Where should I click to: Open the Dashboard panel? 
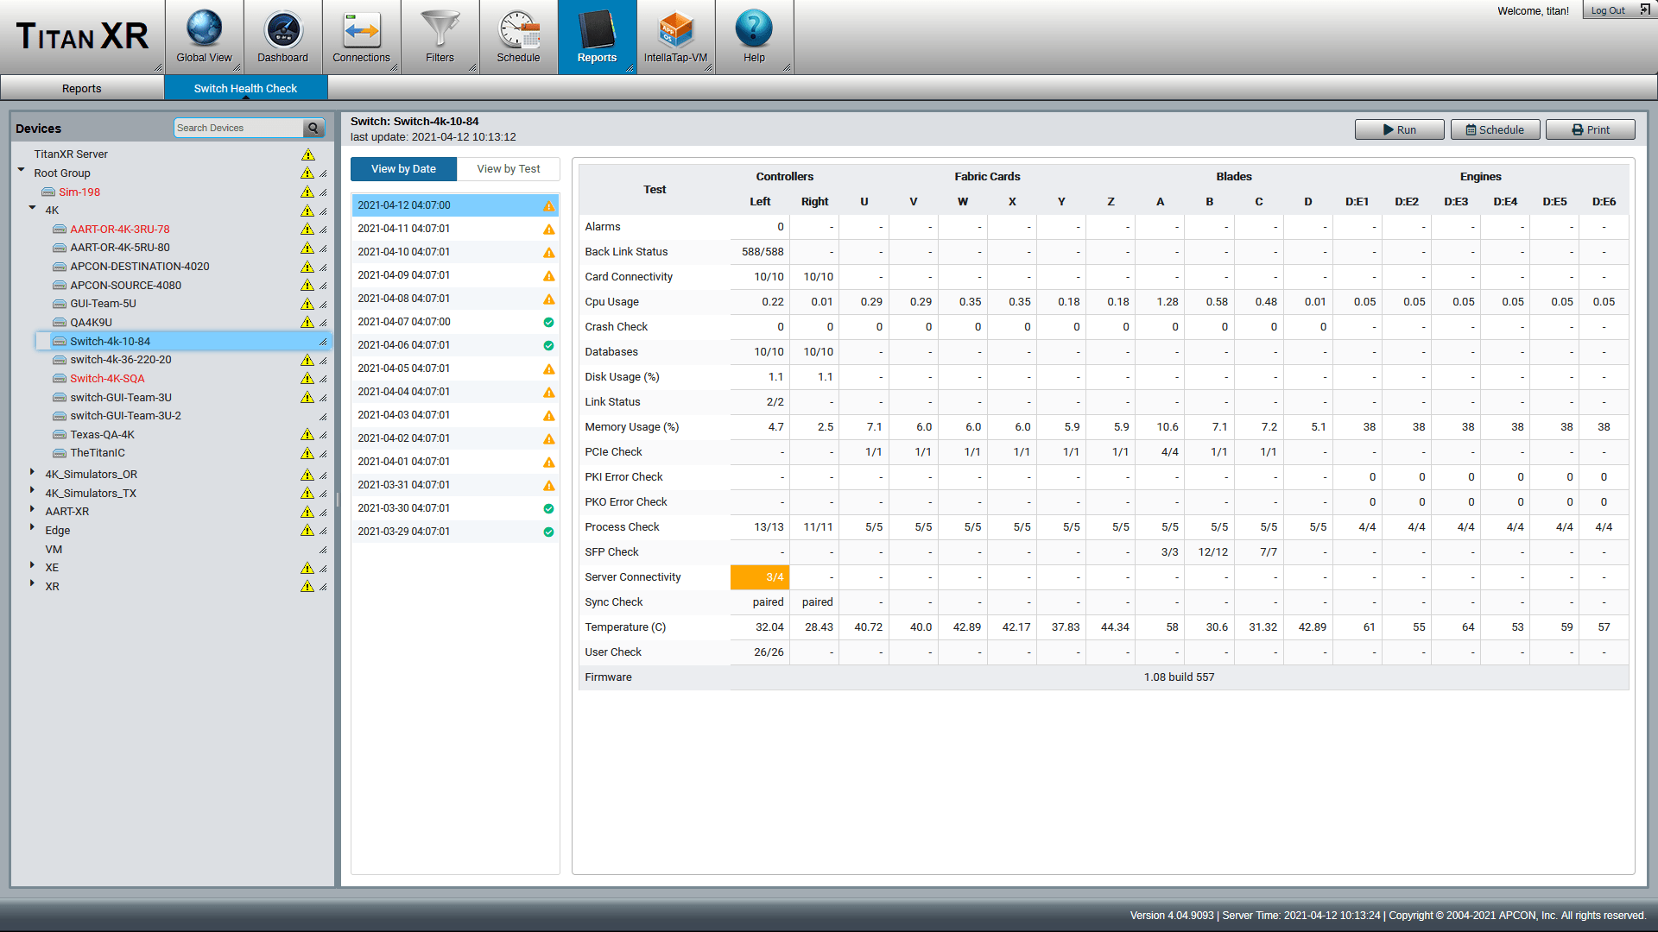283,36
